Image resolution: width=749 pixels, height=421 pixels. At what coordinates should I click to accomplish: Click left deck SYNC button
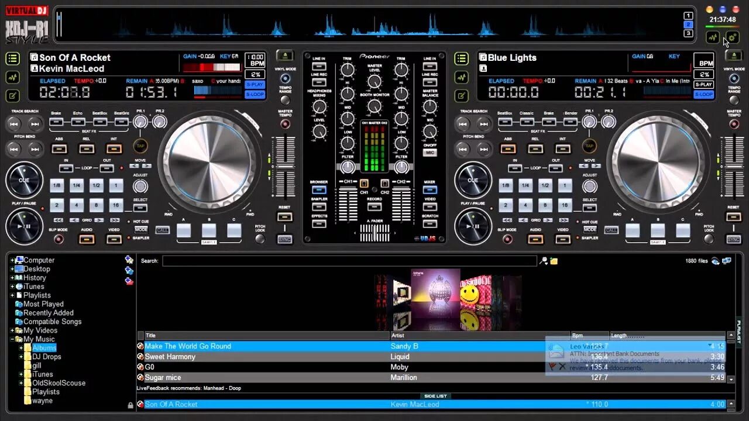284,240
